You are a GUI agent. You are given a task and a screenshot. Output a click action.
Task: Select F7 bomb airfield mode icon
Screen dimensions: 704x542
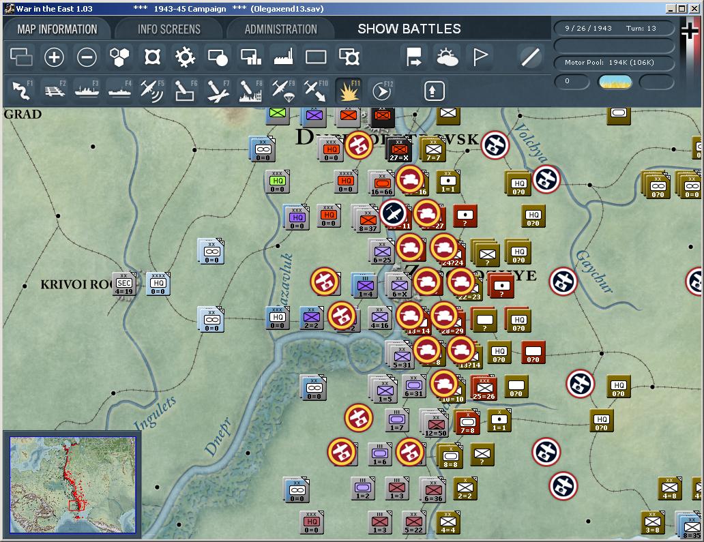pos(218,90)
